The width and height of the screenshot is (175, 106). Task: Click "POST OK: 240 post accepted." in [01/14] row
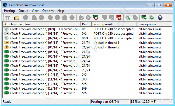click(114, 34)
